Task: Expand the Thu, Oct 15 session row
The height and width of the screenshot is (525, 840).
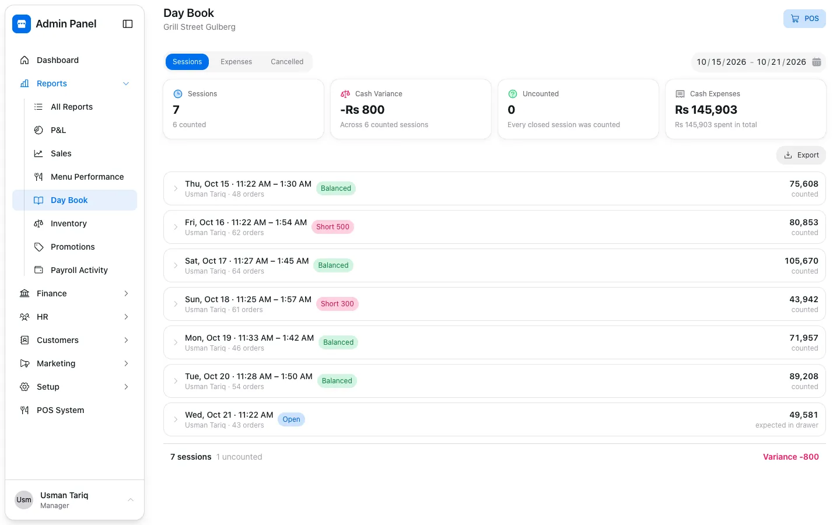Action: coord(495,188)
